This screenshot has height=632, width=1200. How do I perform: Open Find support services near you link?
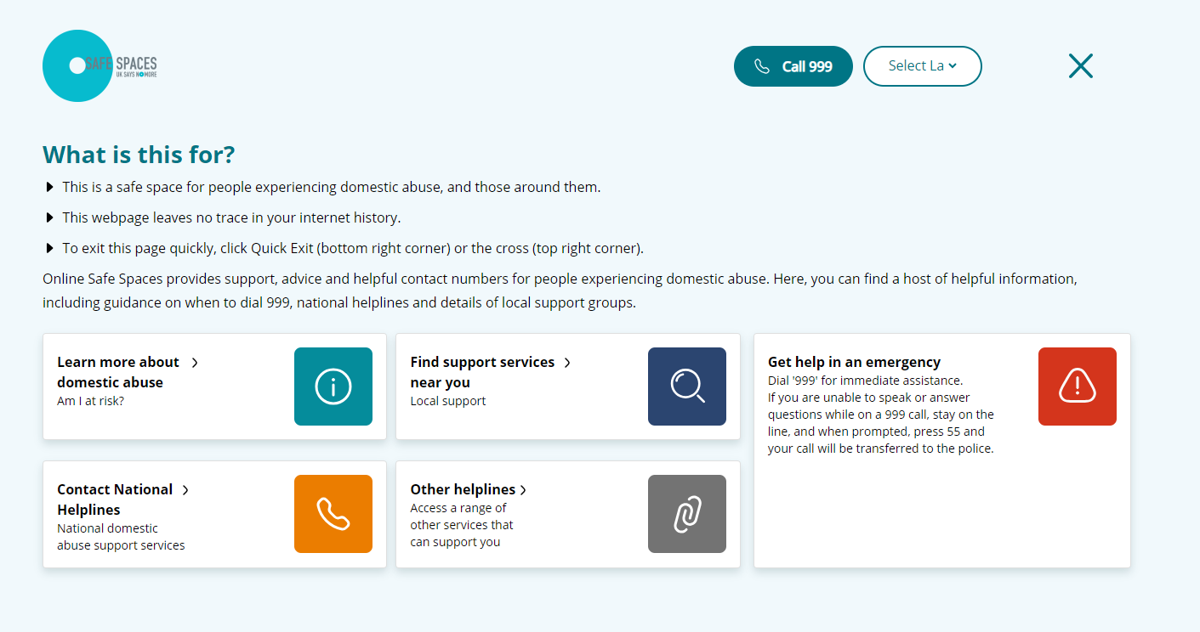click(x=481, y=372)
